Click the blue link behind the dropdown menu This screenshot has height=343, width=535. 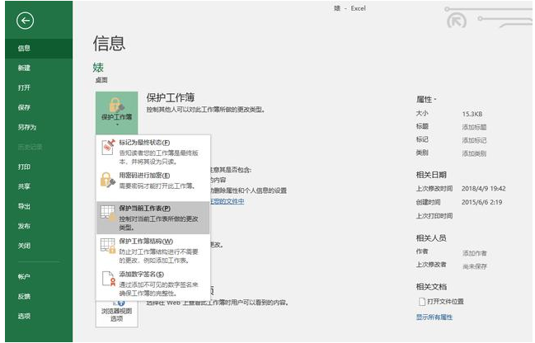pyautogui.click(x=227, y=201)
